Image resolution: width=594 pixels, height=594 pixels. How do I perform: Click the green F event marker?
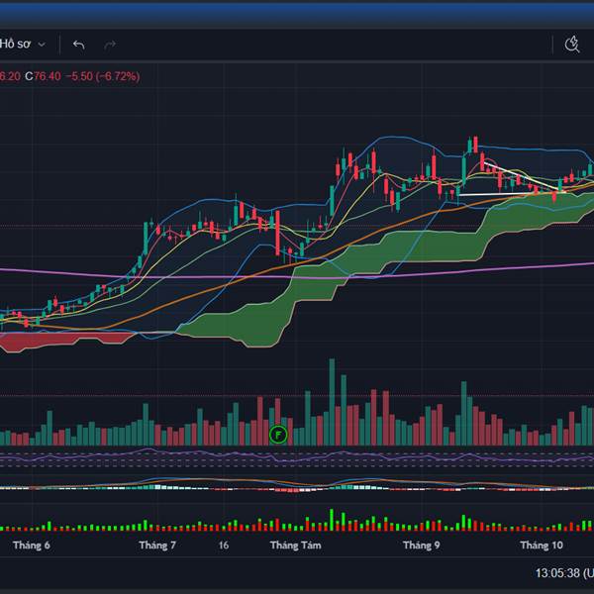pyautogui.click(x=278, y=434)
